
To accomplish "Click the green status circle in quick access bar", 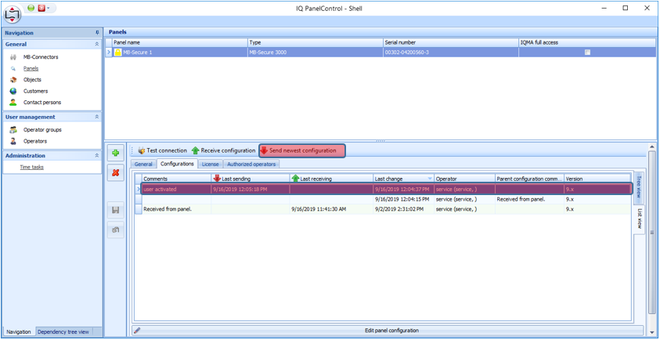I will 31,8.
